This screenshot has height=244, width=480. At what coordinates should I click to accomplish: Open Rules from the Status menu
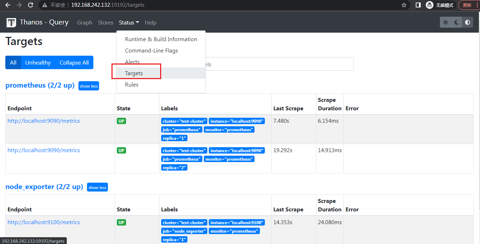pyautogui.click(x=132, y=84)
